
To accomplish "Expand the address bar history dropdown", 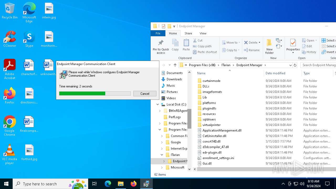I will [290, 65].
